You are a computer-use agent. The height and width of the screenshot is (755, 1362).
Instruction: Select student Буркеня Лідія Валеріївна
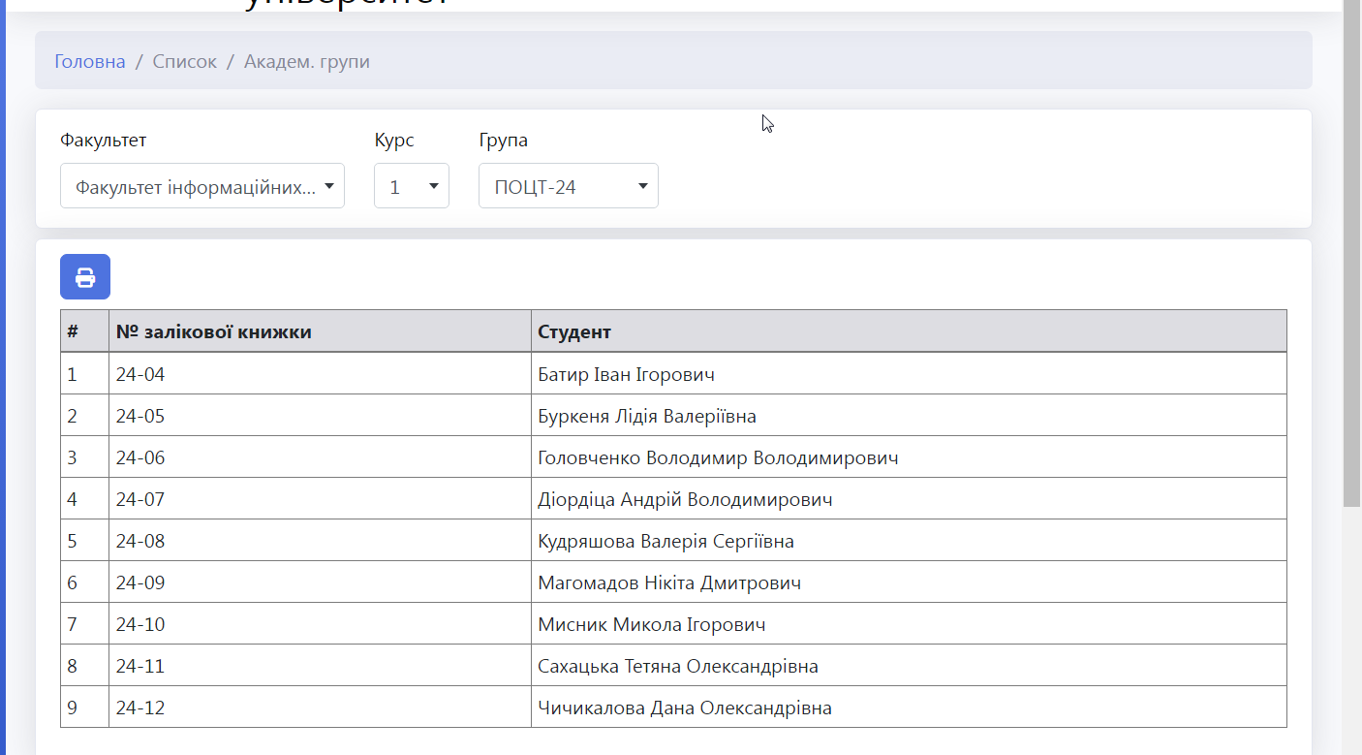point(647,416)
